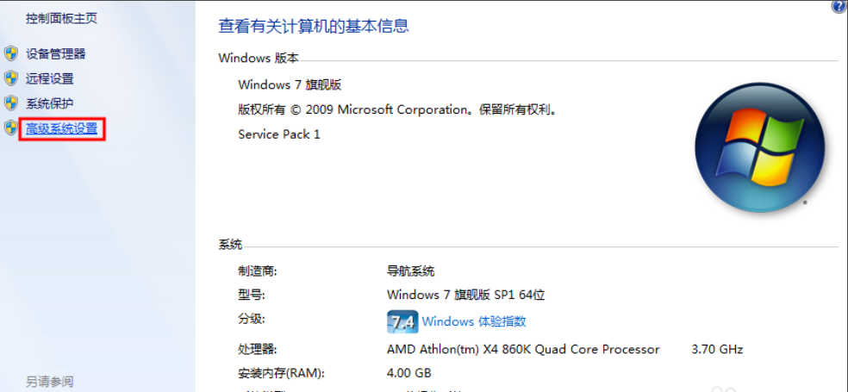This screenshot has height=392, width=848.
Task: Click the shield icon beside 设备管理器
Action: click(11, 53)
